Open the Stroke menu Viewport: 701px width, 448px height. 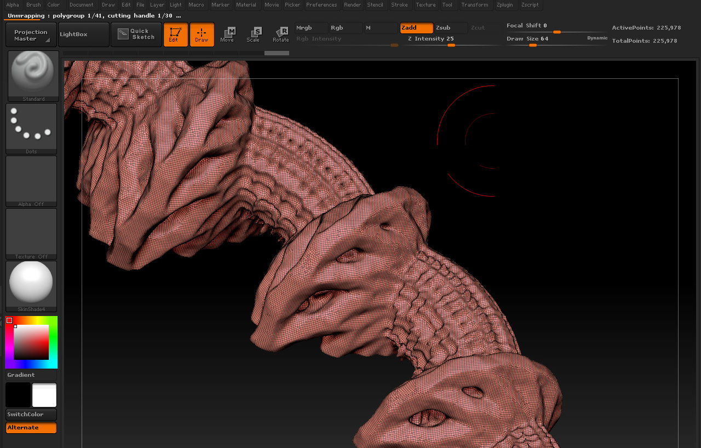coord(399,5)
